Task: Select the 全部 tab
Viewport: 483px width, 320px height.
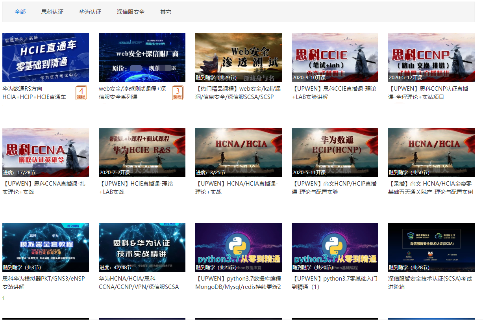Action: [x=20, y=12]
